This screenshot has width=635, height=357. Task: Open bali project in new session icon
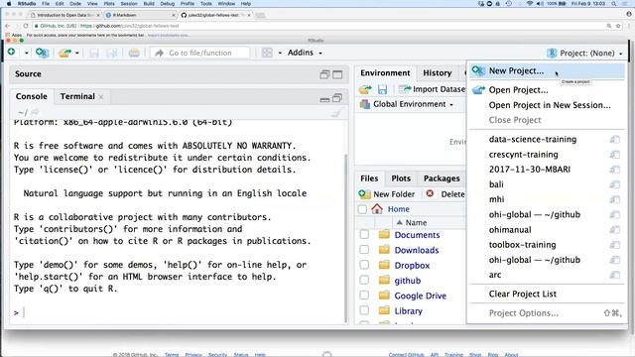[615, 184]
